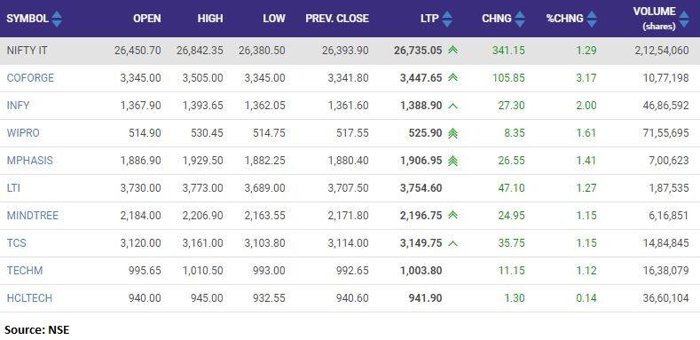Viewport: 700px width, 340px height.
Task: Sort by CHNG using arrow icon
Action: click(520, 19)
